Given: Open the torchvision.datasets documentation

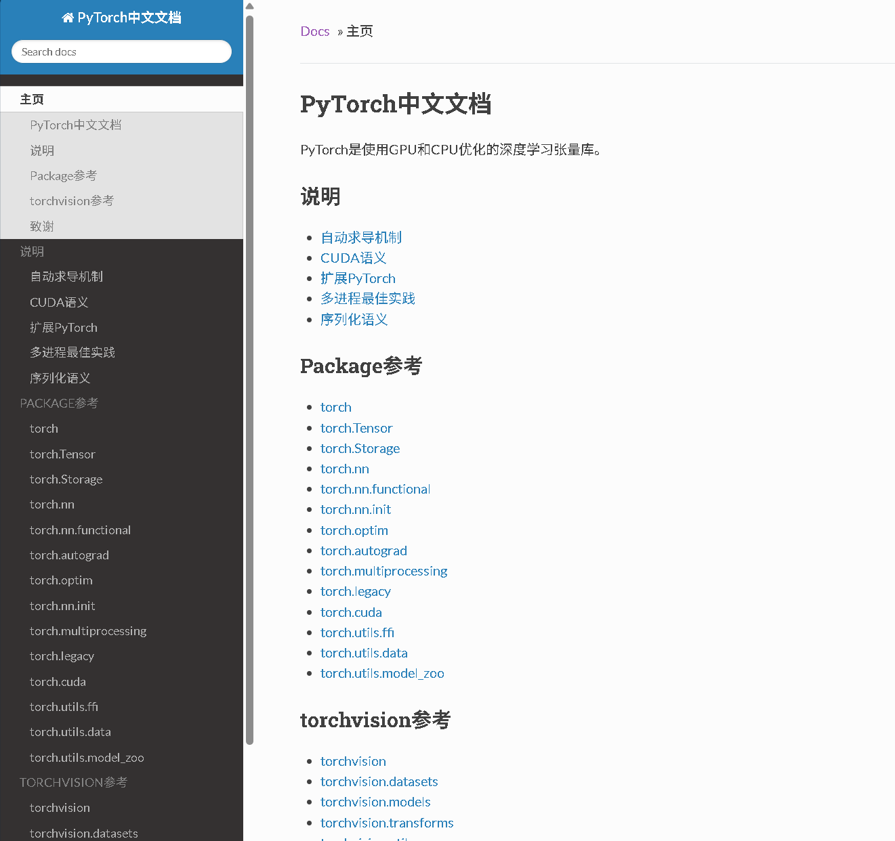Looking at the screenshot, I should click(x=379, y=781).
